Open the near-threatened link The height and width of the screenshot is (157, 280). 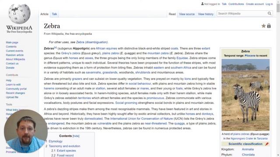pos(156,123)
